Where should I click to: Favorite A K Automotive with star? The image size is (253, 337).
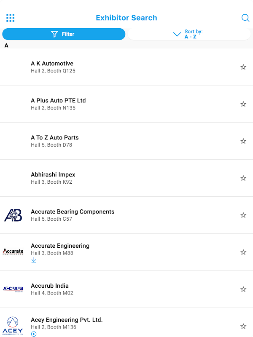coord(243,67)
